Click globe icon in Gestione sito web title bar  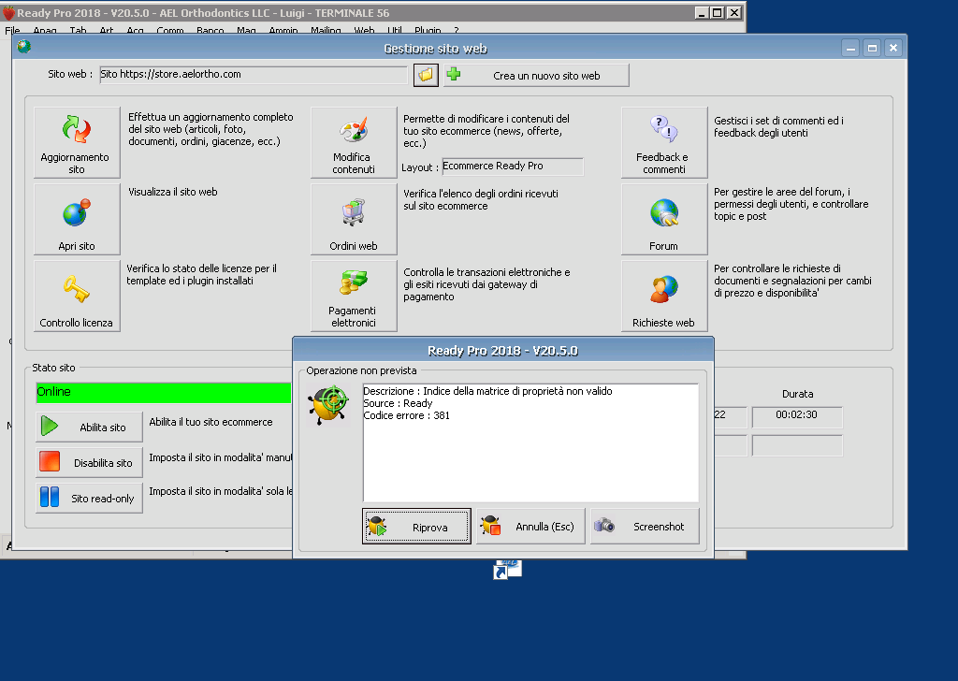[x=23, y=47]
